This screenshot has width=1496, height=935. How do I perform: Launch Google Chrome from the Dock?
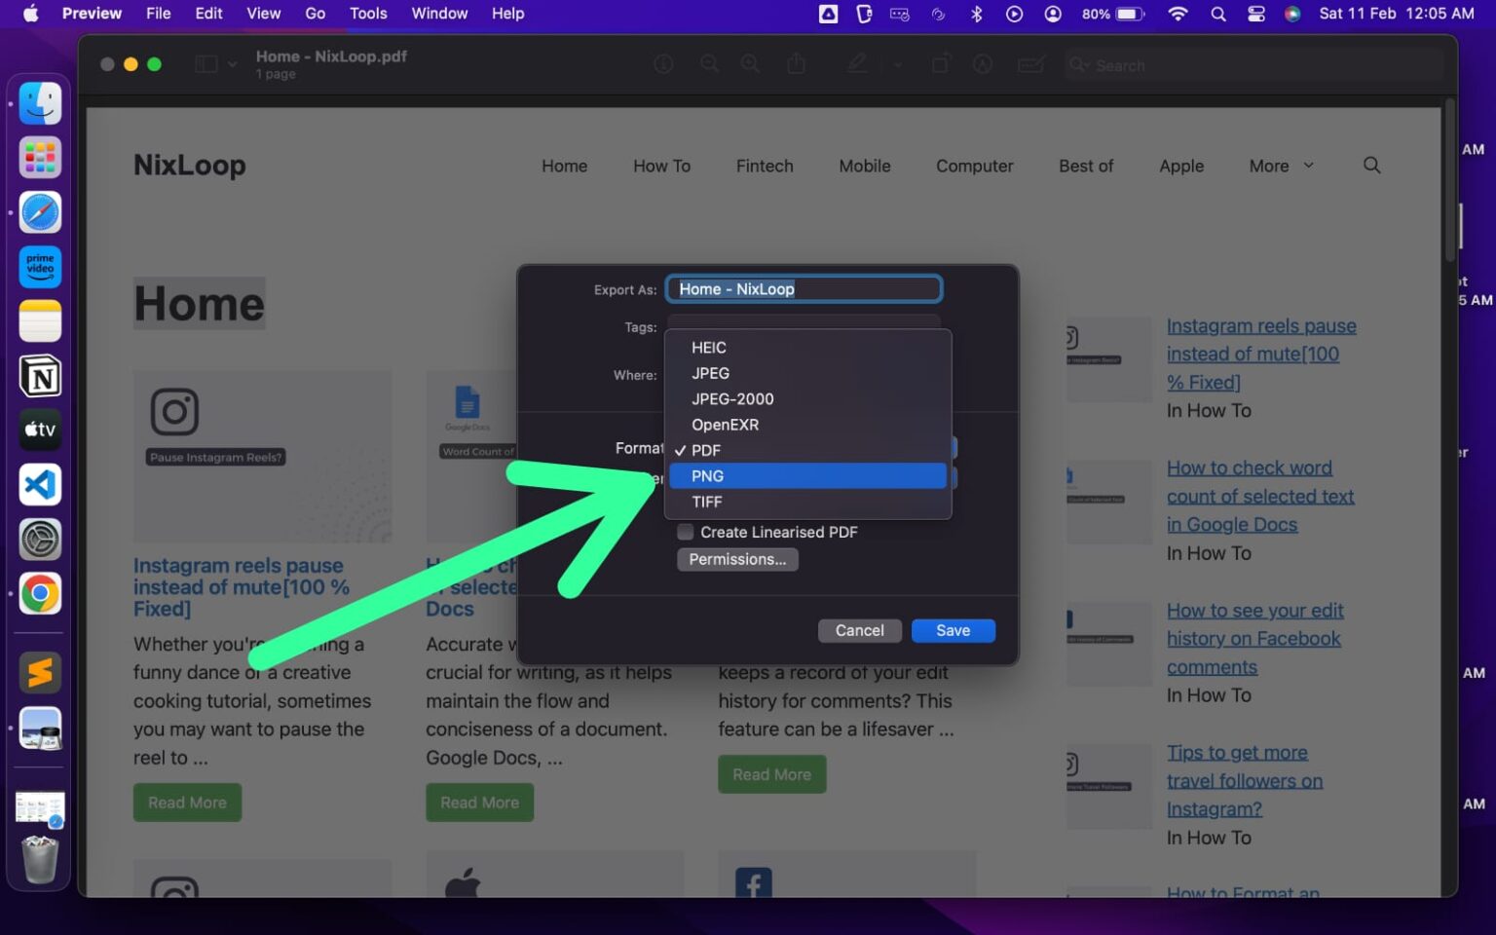(x=40, y=593)
